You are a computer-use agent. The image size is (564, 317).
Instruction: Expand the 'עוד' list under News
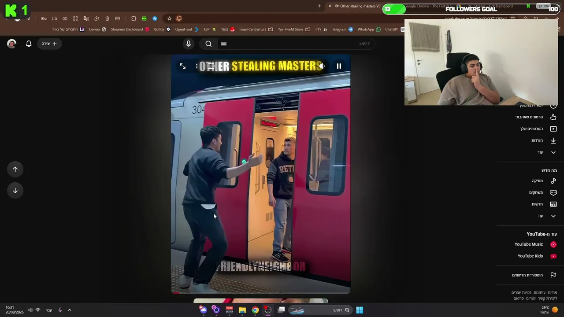point(546,216)
